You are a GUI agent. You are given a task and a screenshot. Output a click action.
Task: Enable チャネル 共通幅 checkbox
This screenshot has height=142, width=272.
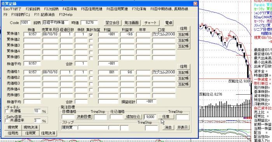[7, 111]
